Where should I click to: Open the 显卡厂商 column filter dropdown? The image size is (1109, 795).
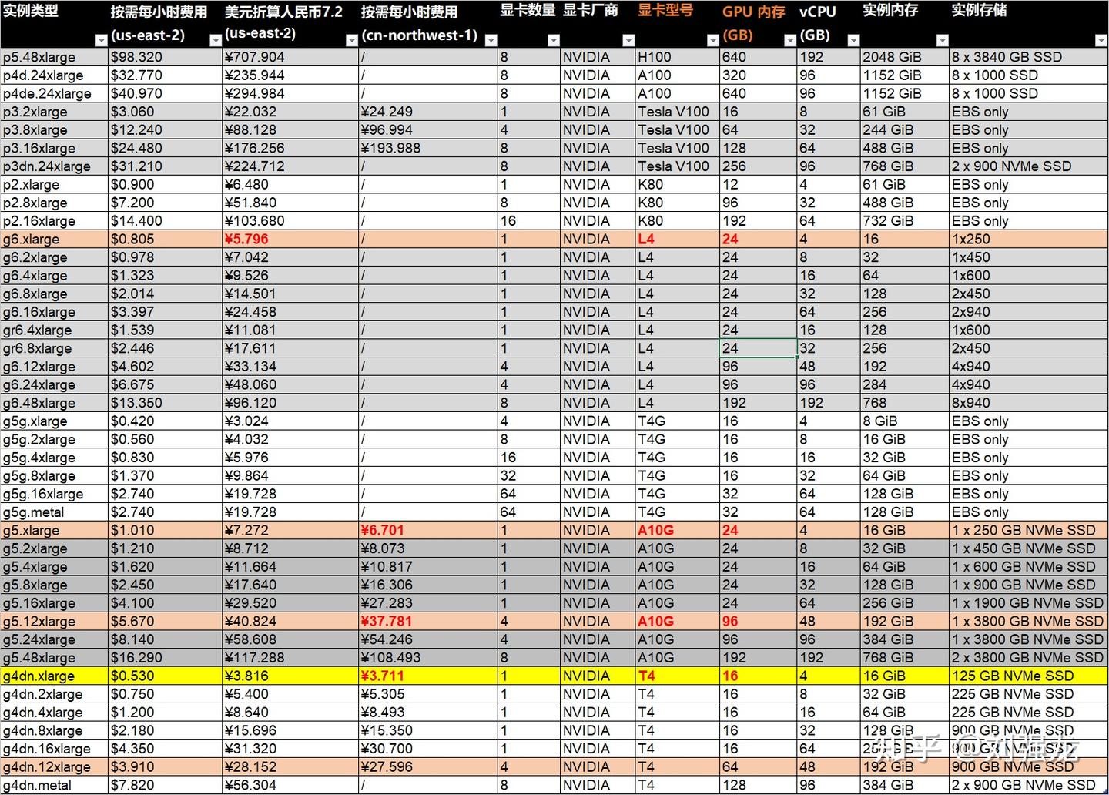(628, 40)
